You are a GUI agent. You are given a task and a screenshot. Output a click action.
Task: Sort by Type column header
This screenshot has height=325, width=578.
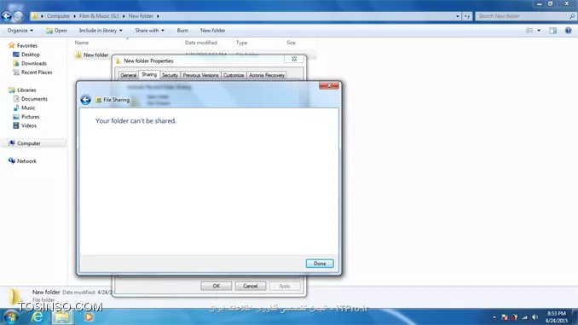241,43
